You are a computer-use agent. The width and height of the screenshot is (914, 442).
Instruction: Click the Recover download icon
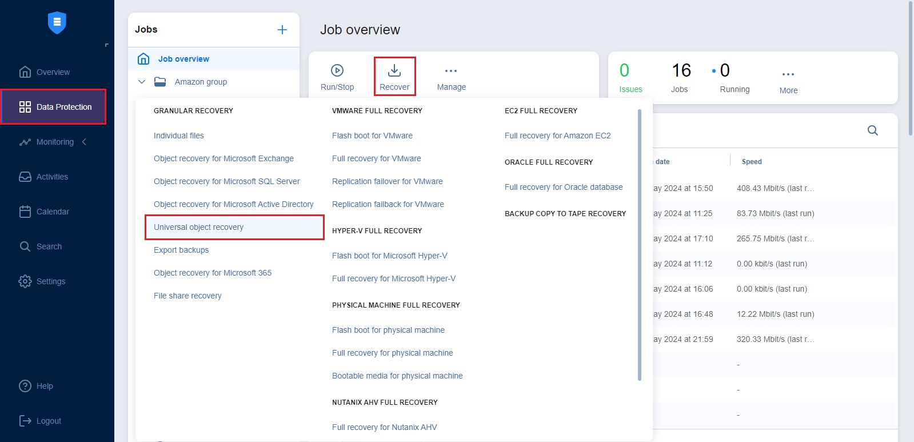394,71
